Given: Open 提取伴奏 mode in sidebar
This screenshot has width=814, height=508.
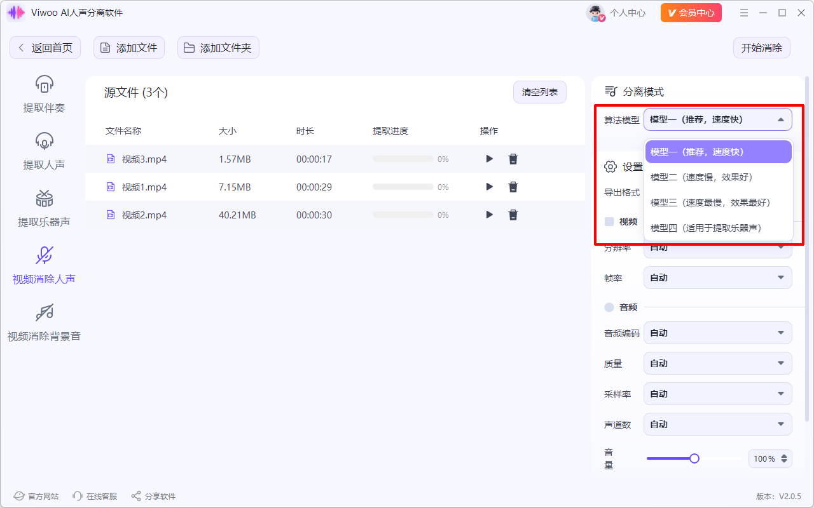Looking at the screenshot, I should tap(44, 94).
